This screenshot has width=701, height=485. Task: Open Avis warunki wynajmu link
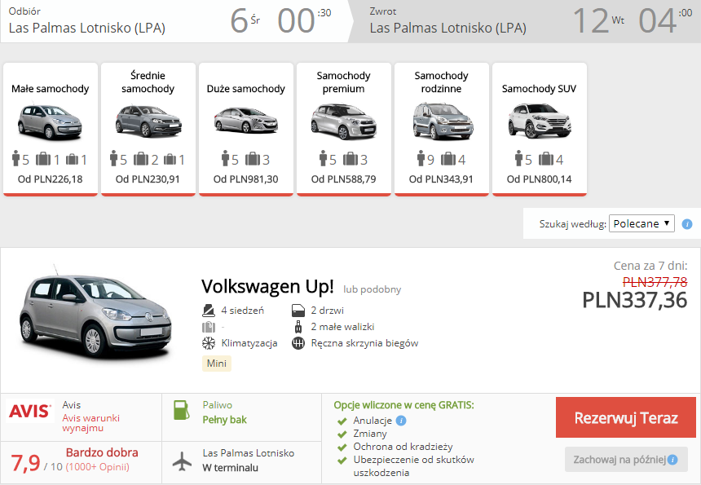pos(90,422)
